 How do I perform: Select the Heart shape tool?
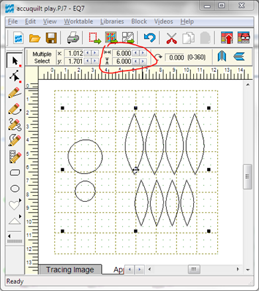point(14,205)
